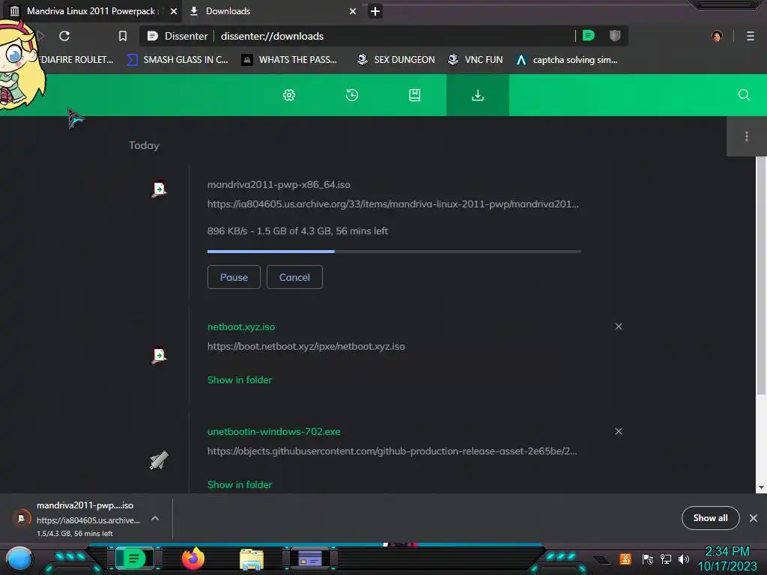The height and width of the screenshot is (575, 767).
Task: Click the dissenter://downloads address field
Action: (x=395, y=36)
